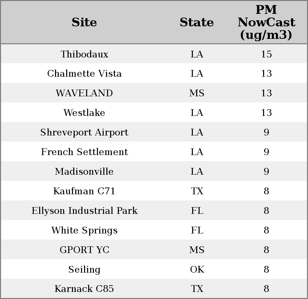
Task: Select the Seiling site cell
Action: click(x=84, y=270)
